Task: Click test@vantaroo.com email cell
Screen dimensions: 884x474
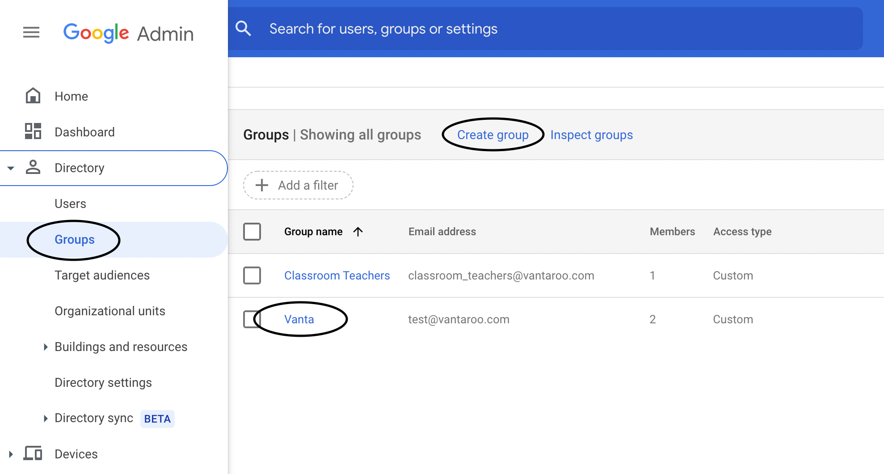Action: [x=459, y=319]
